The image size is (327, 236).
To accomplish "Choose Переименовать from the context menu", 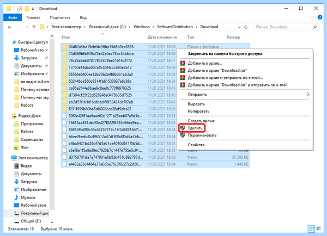I will (202, 135).
